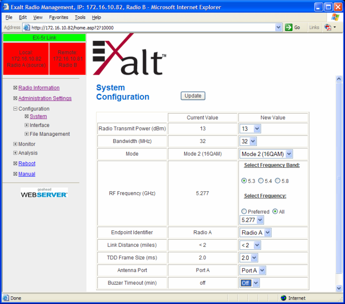Open the Tools menu
Screen dimensions: 345x304
[80, 17]
